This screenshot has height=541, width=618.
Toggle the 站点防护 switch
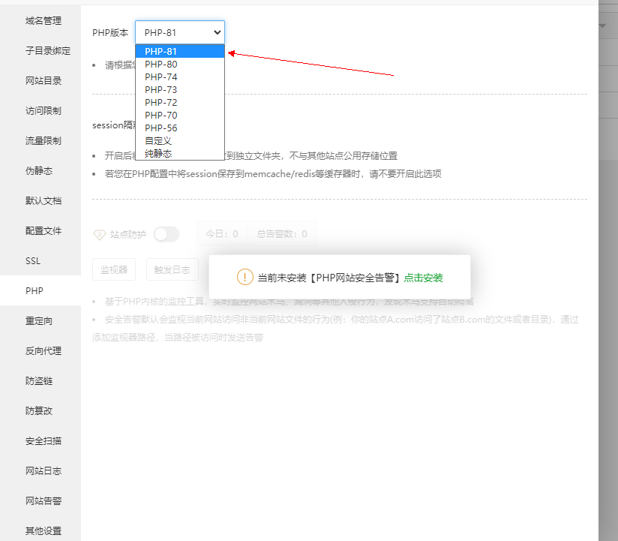tap(166, 234)
